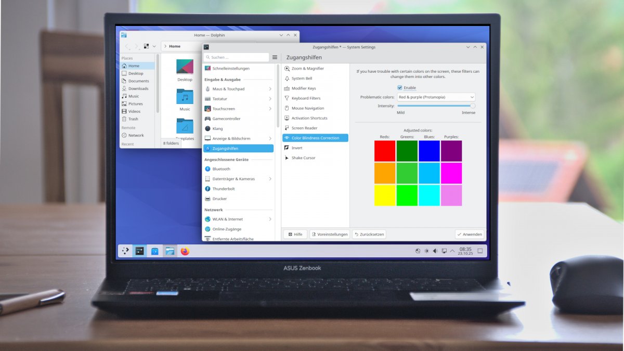Viewport: 624px width, 351px height.
Task: Open the Problematic colors dropdown
Action: click(x=436, y=97)
